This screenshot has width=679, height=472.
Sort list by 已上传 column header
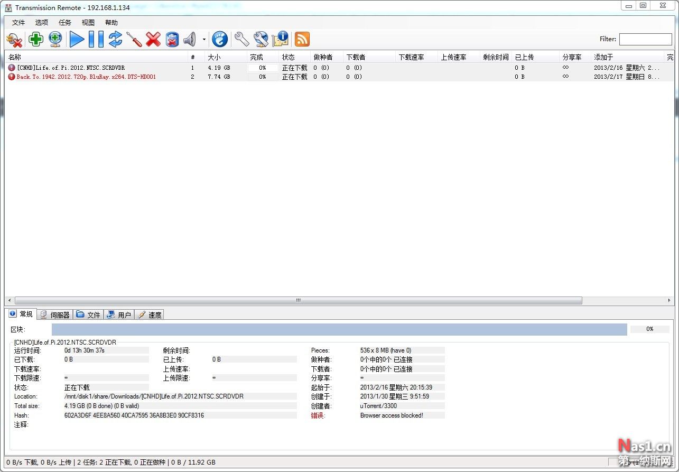coord(536,57)
